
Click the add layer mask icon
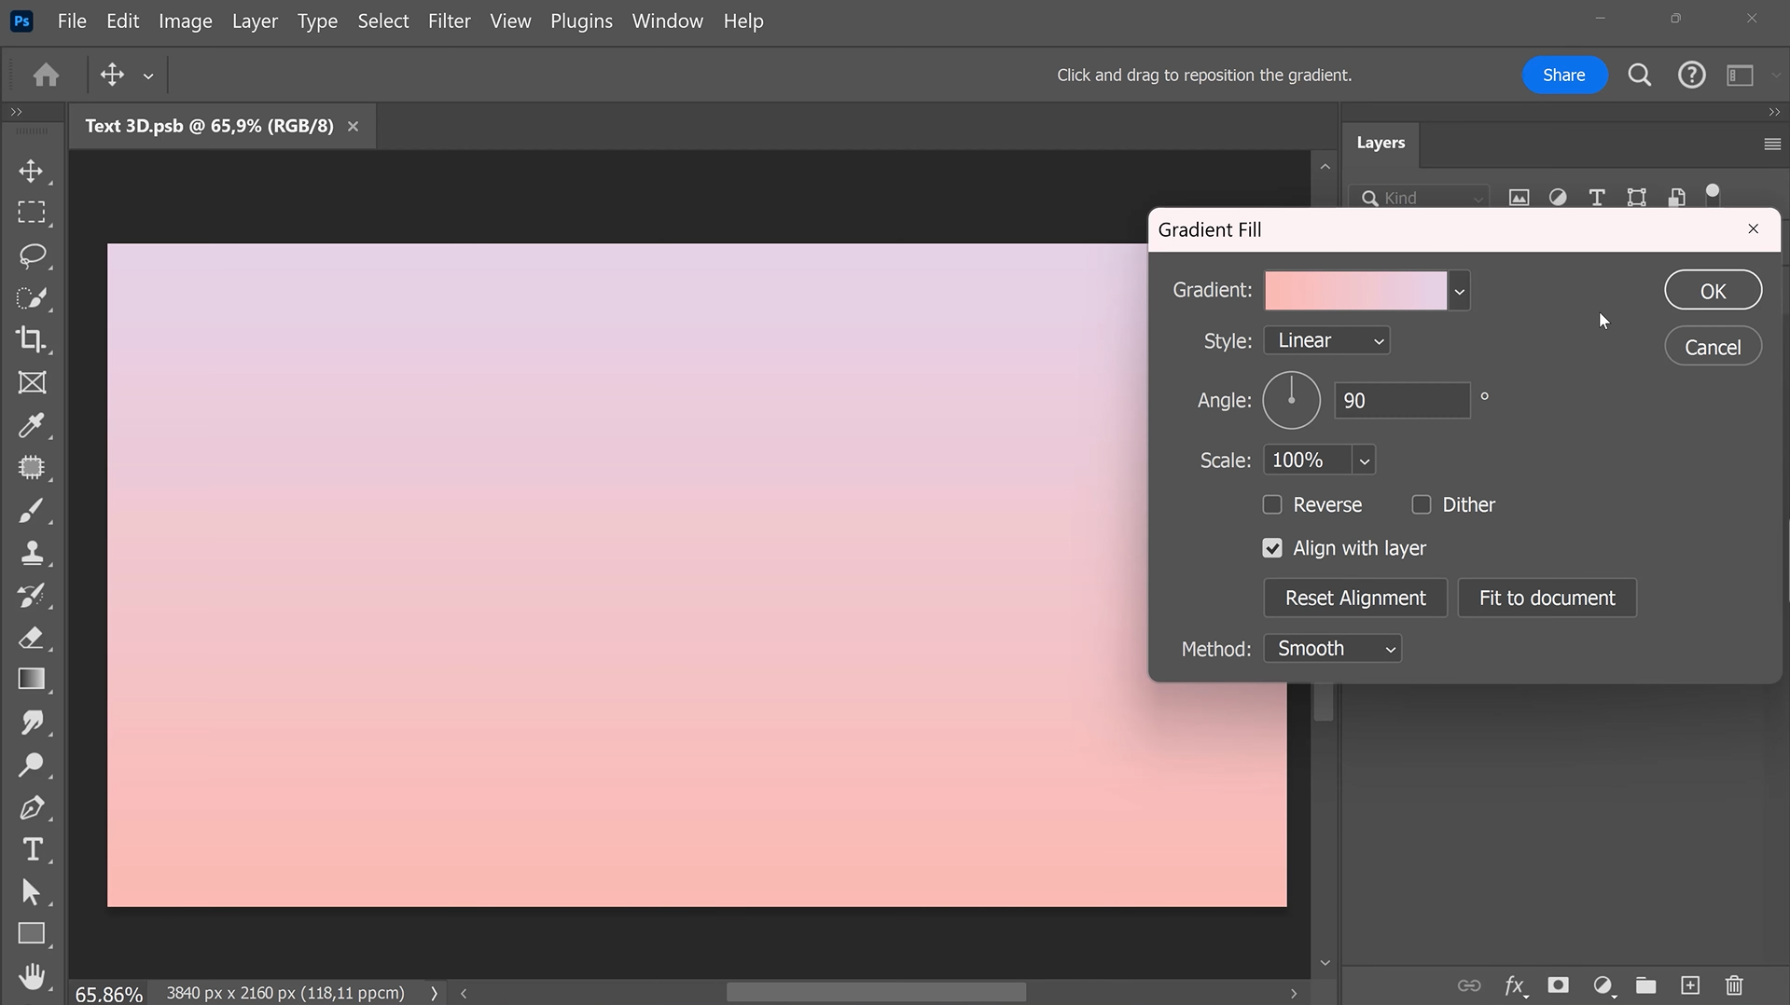coord(1558,985)
